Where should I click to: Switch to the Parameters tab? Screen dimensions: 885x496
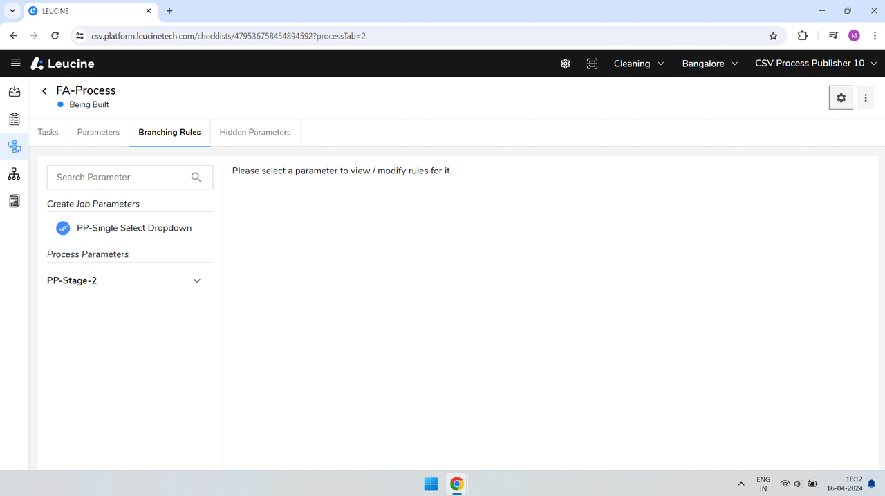coord(98,133)
